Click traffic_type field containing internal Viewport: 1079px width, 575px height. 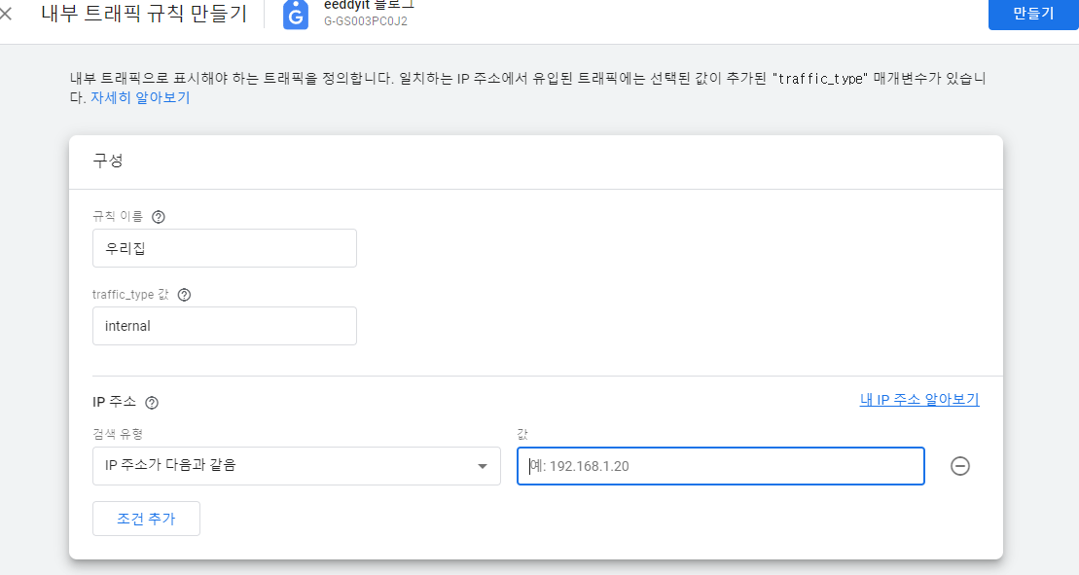pos(225,326)
